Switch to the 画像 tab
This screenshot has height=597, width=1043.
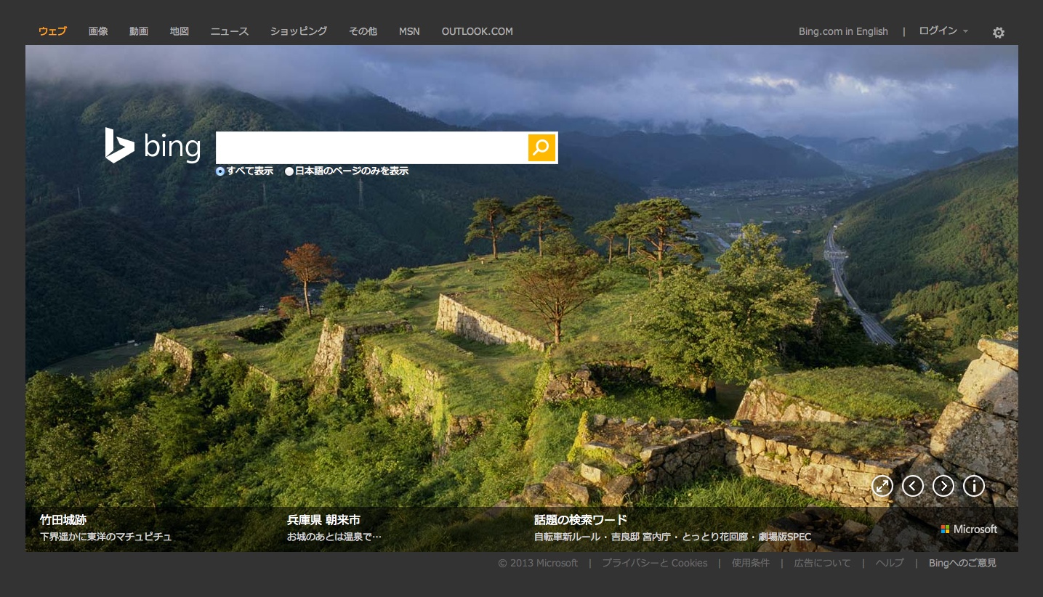coord(98,31)
